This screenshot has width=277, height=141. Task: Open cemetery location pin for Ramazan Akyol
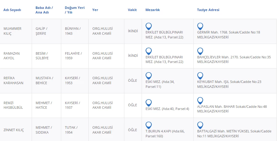click(x=149, y=51)
